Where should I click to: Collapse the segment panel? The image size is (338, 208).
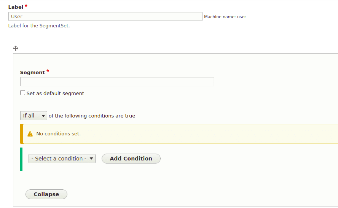pyautogui.click(x=46, y=194)
